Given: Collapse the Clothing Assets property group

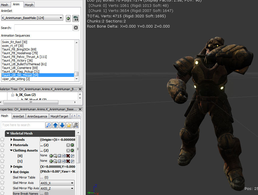Looking at the screenshot, I should [x=11, y=150].
